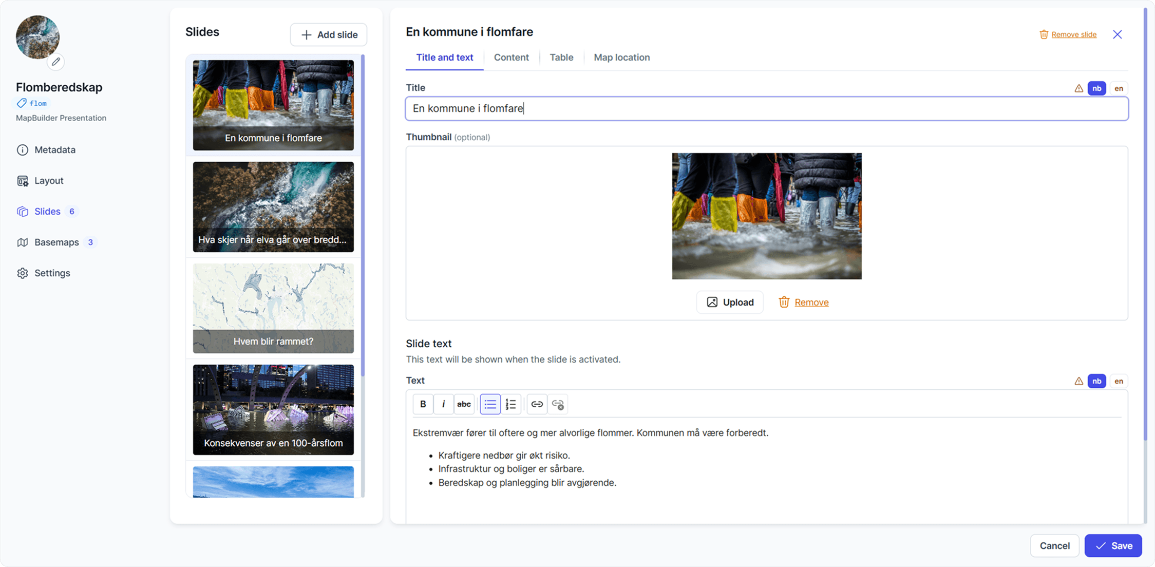The height and width of the screenshot is (567, 1155).
Task: Click the Title input field
Action: pos(766,109)
